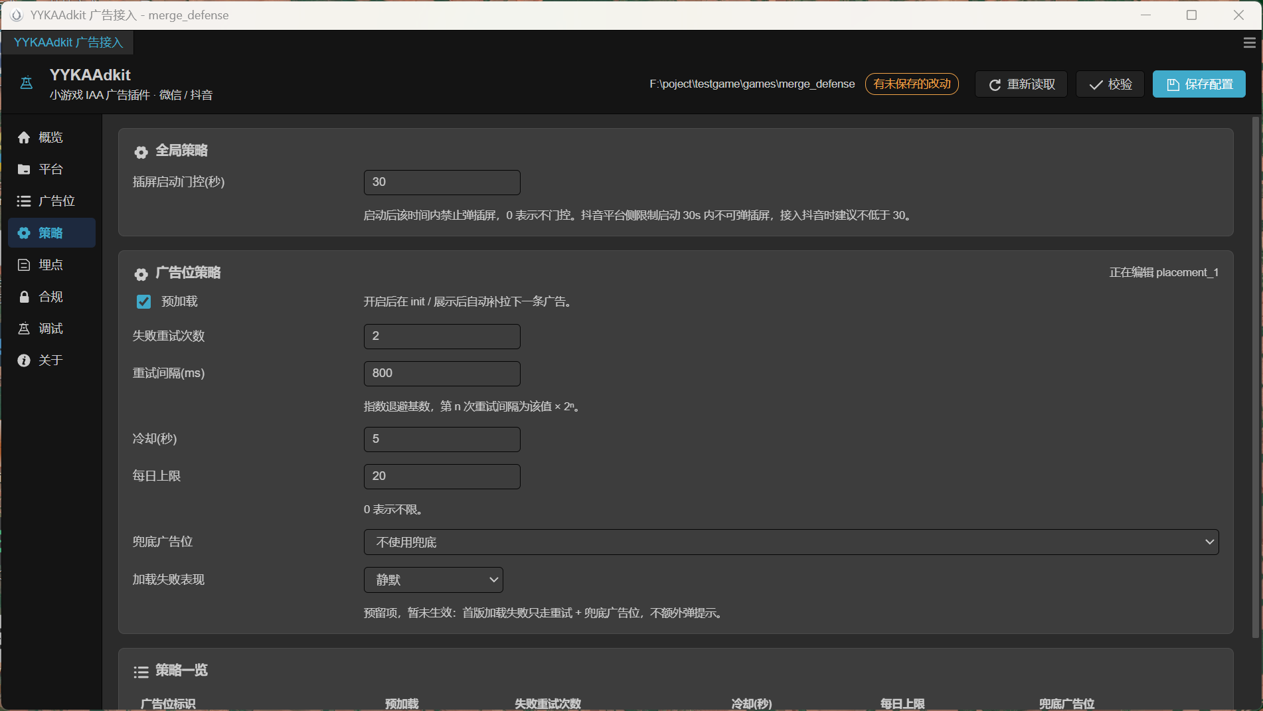Click the 重新读取 reload button

point(1021,84)
